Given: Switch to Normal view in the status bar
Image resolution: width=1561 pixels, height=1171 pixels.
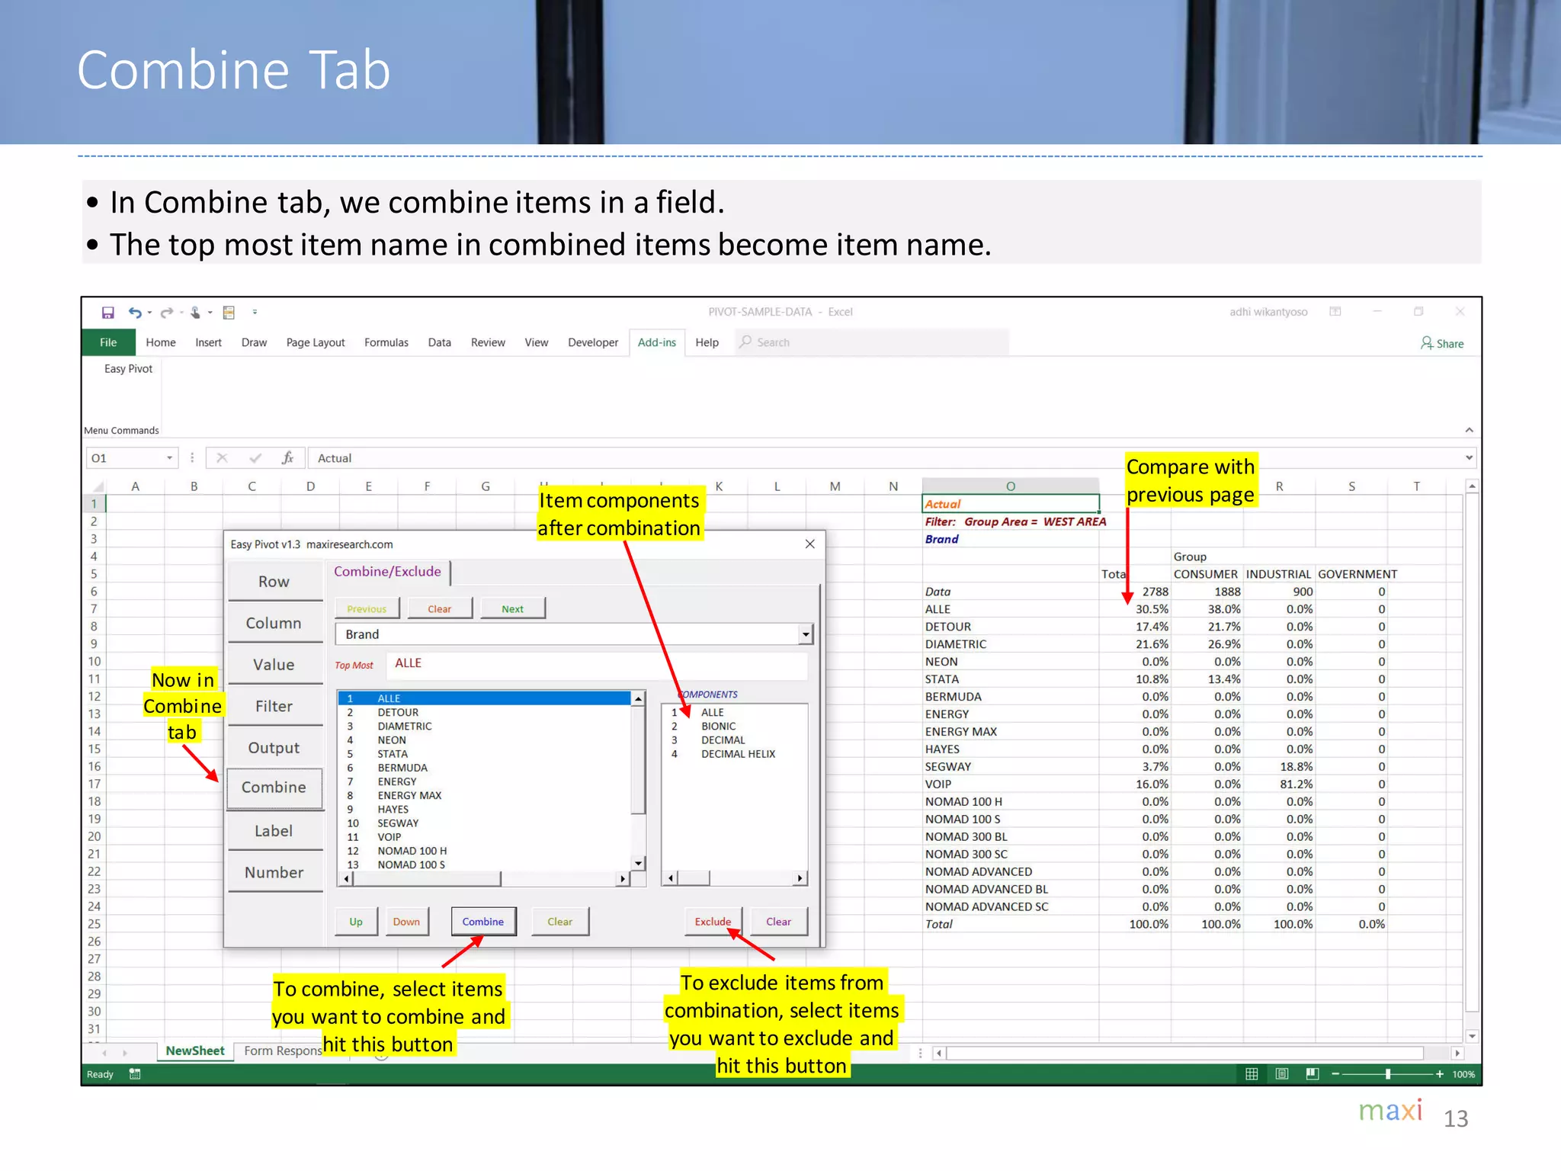Looking at the screenshot, I should tap(1252, 1074).
